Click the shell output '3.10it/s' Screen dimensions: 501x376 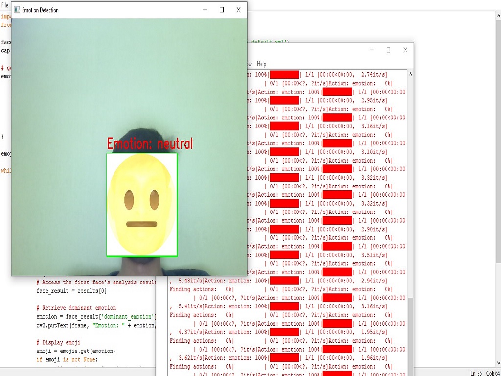tap(374, 152)
